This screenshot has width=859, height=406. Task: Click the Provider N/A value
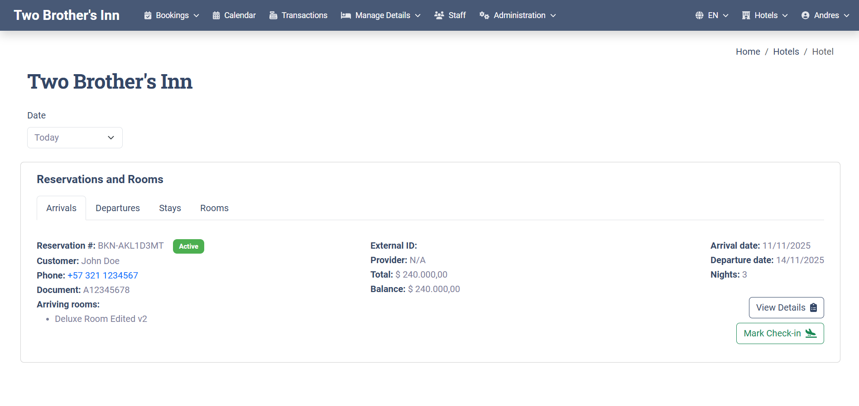[418, 260]
